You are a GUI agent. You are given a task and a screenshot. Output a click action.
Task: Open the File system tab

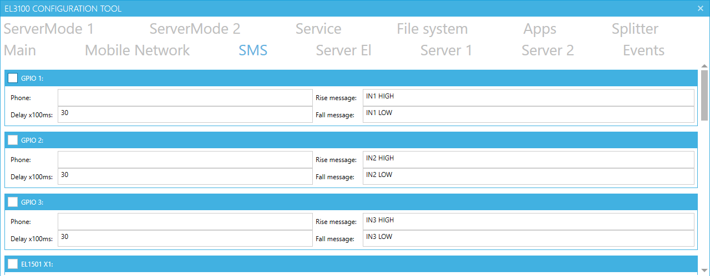point(432,29)
